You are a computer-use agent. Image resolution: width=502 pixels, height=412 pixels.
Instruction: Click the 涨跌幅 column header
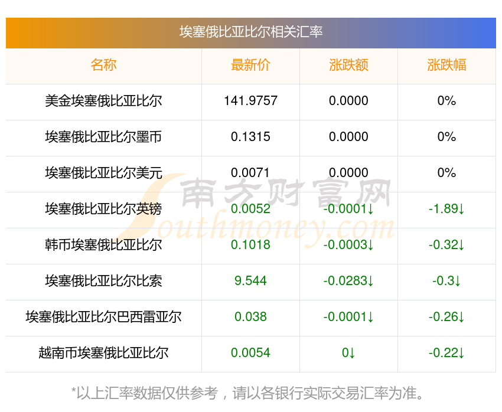point(446,65)
